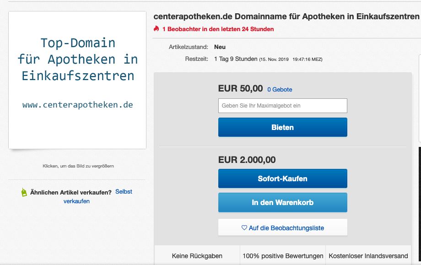
Task: Open the 0 Gebote bid history link
Action: tap(280, 90)
